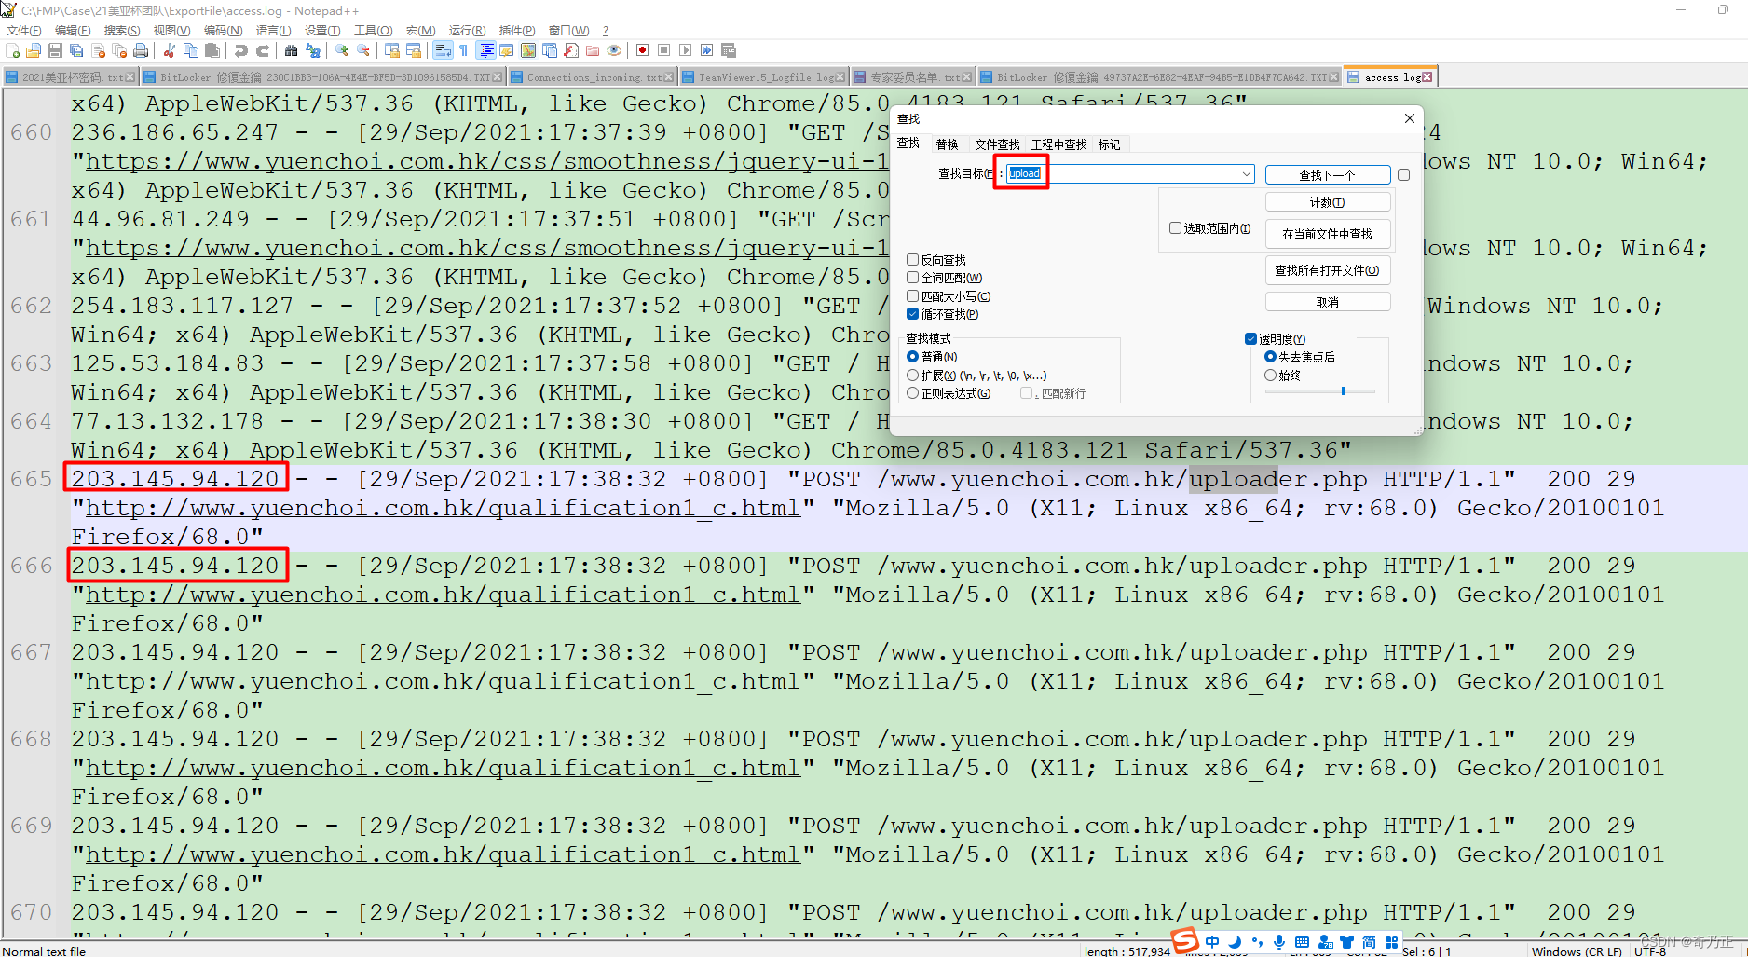Viewport: 1748px width, 957px height.
Task: Click the Playback macro icon
Action: click(685, 50)
